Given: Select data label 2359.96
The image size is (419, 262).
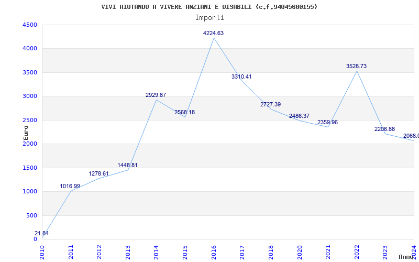Looking at the screenshot, I should [x=328, y=122].
